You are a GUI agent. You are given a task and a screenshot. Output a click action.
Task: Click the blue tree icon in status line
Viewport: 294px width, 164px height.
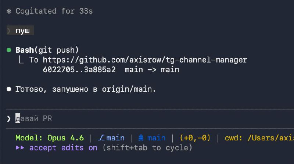point(141,138)
